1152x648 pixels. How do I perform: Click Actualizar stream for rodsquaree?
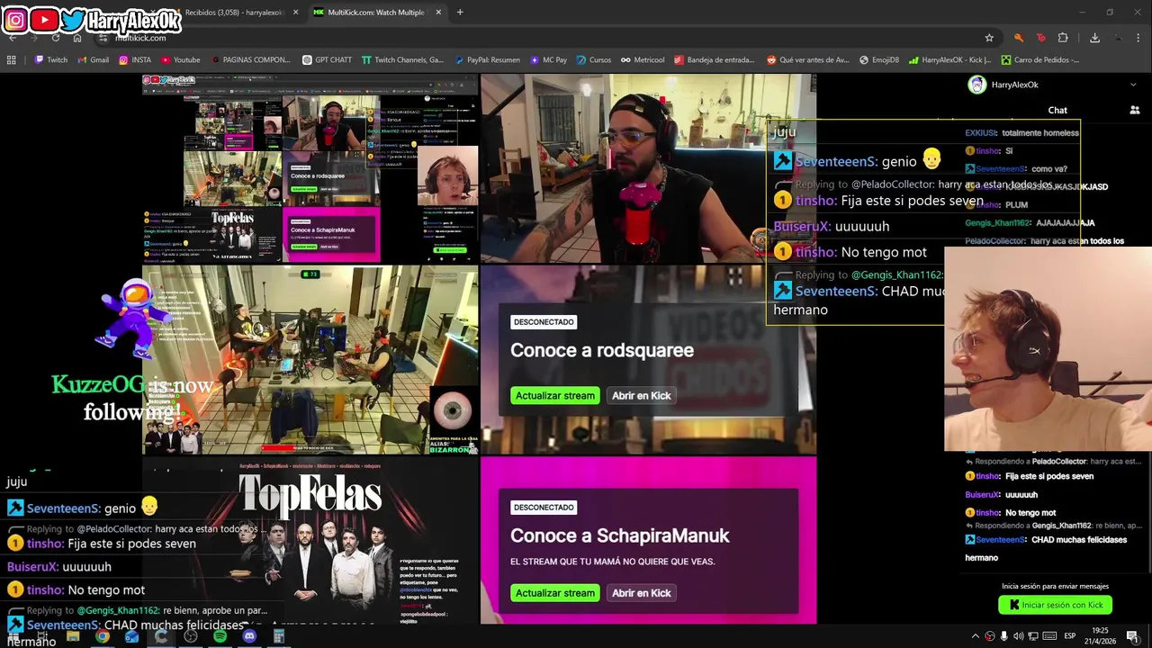[x=555, y=396]
